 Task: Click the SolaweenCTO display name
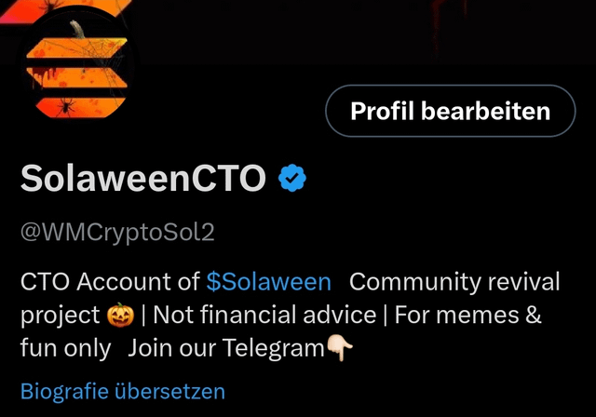pyautogui.click(x=142, y=178)
